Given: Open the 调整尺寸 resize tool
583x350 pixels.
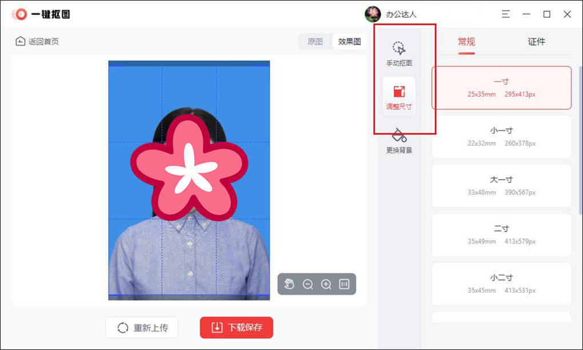Looking at the screenshot, I should (399, 94).
